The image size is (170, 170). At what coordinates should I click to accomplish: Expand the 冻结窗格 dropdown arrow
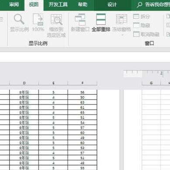click(x=122, y=35)
